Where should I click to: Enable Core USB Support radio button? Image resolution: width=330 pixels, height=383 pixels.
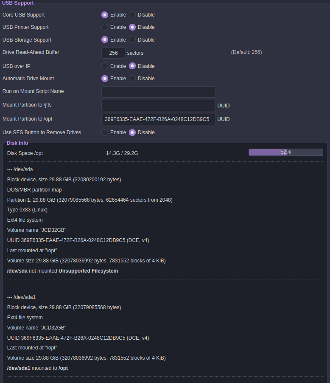105,15
